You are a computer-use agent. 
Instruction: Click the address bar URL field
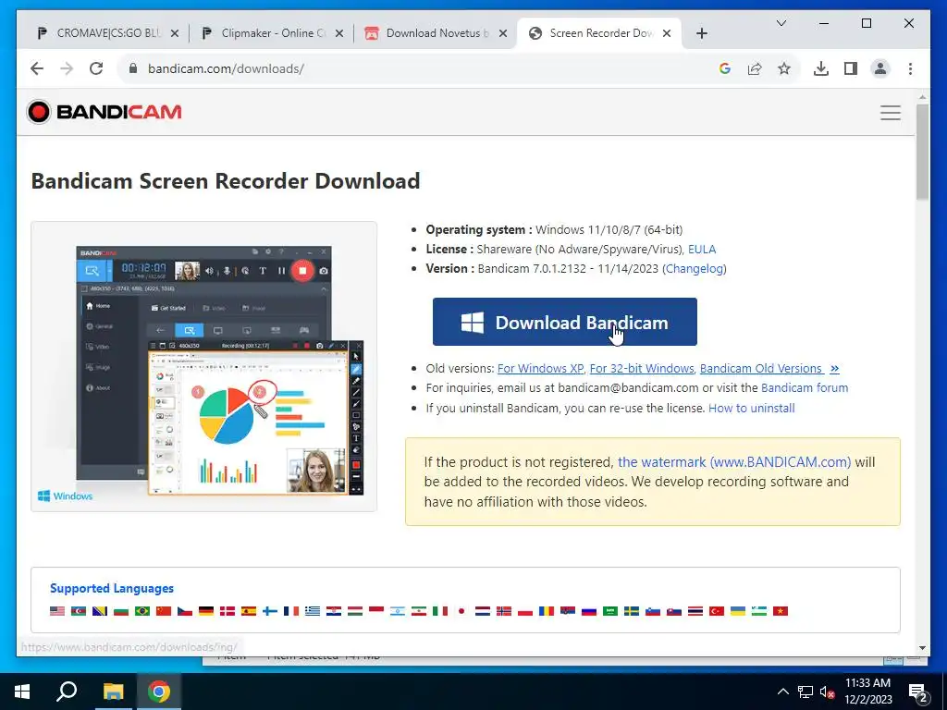(x=423, y=68)
